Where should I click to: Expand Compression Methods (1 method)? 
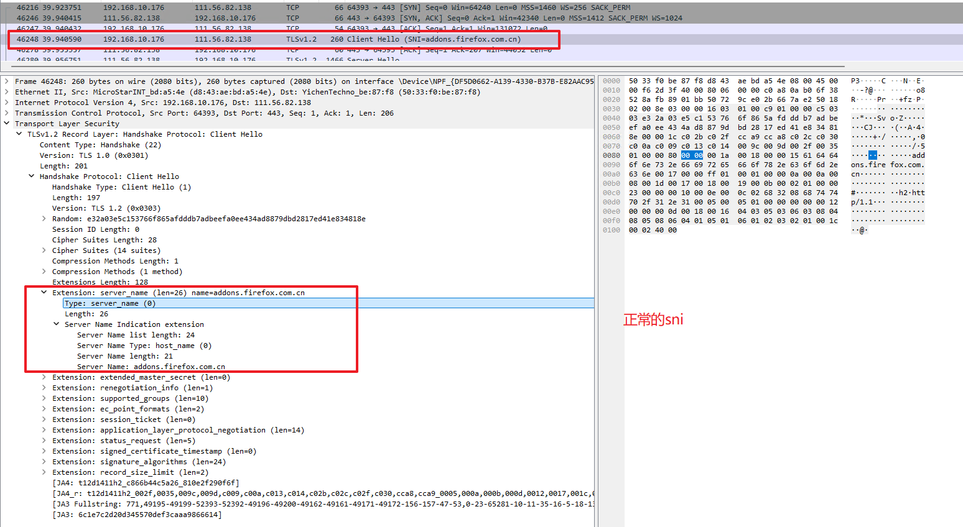pos(44,272)
